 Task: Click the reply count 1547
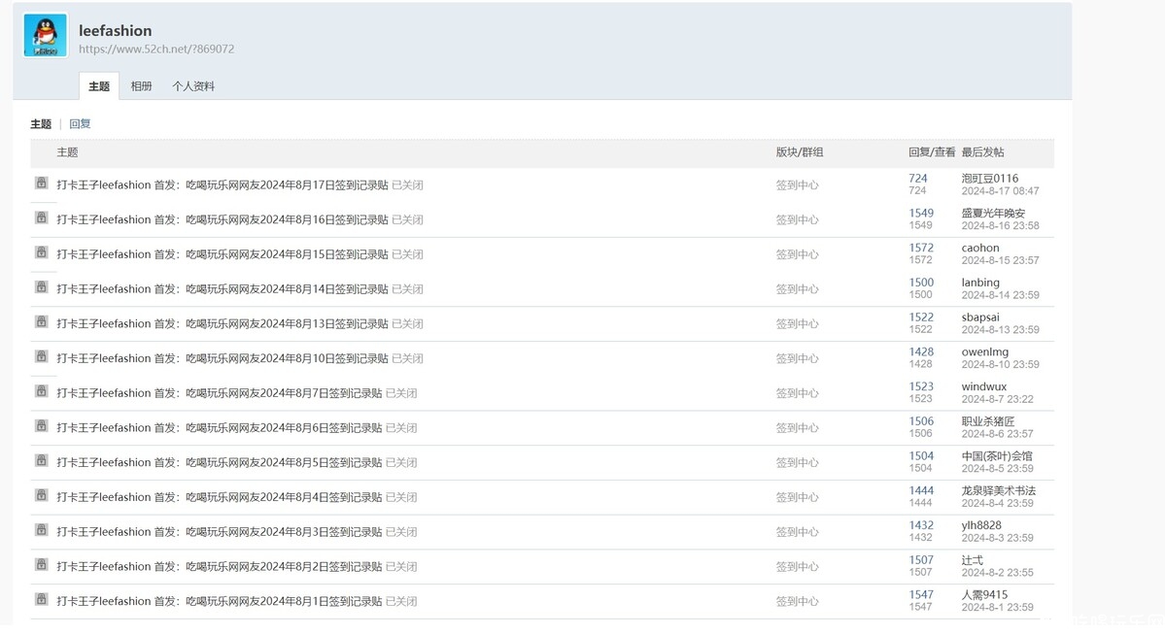(x=920, y=594)
